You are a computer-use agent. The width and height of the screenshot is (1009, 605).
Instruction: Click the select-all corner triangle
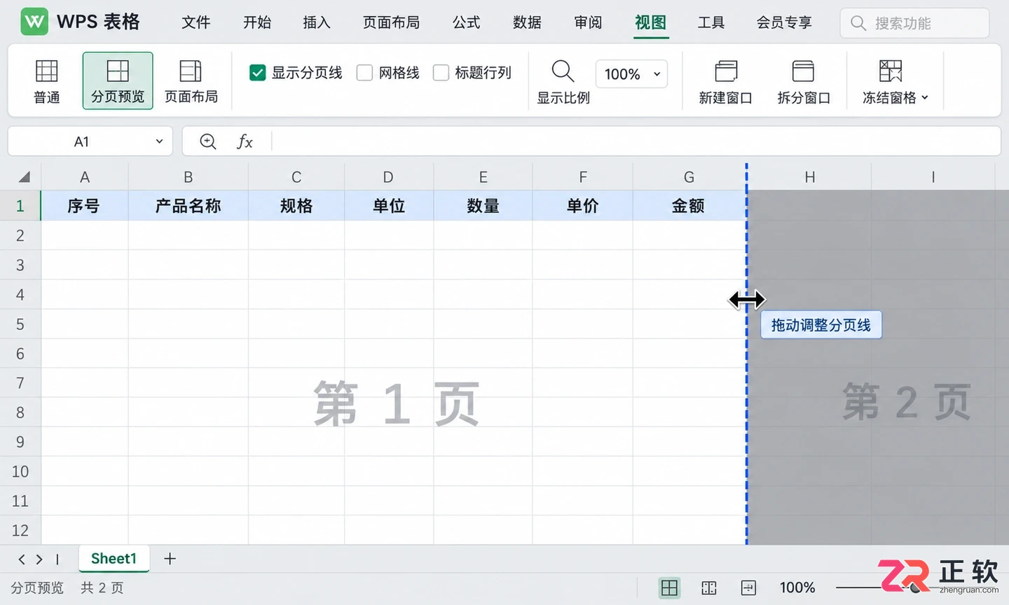click(25, 177)
